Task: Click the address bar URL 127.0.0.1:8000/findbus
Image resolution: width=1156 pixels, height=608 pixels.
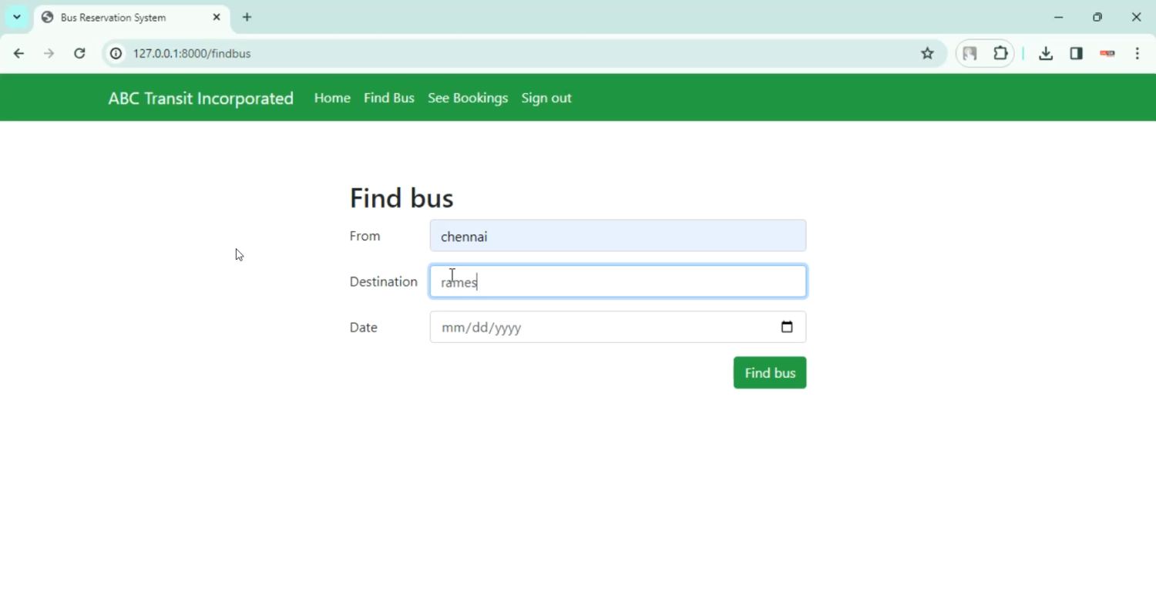Action: (192, 53)
